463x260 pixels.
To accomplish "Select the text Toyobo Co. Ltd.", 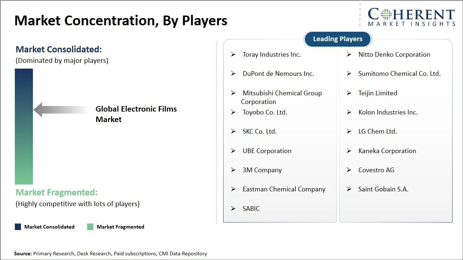I will tap(265, 112).
